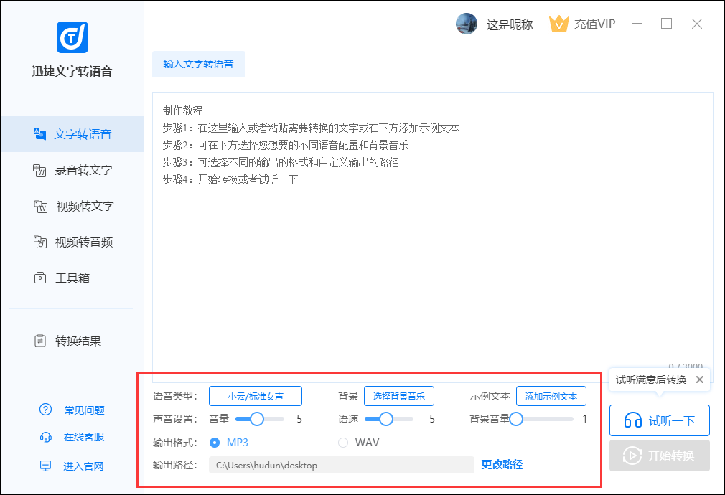Click the output path field
Screen dimensions: 725x495
pos(341,465)
